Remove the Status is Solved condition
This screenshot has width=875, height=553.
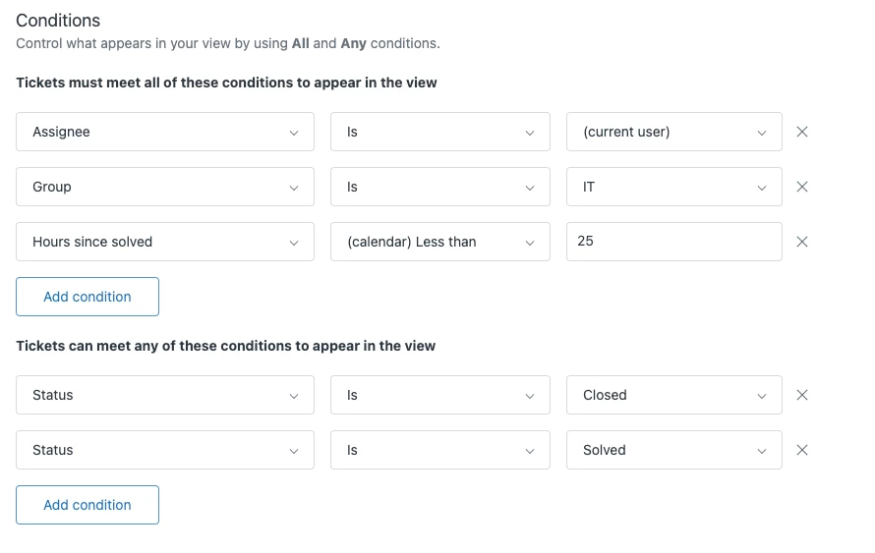pos(801,450)
